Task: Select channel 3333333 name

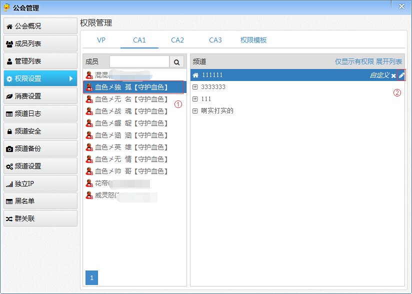Action: (x=213, y=87)
